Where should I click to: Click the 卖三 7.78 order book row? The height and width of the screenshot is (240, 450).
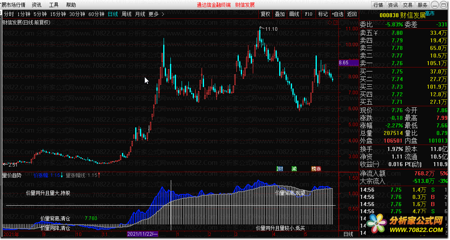[x=404, y=48]
